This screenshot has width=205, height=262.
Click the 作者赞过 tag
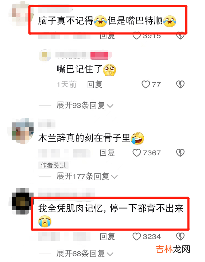tap(53, 165)
